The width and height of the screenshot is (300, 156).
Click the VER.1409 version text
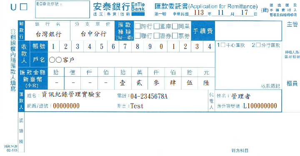[10, 146]
